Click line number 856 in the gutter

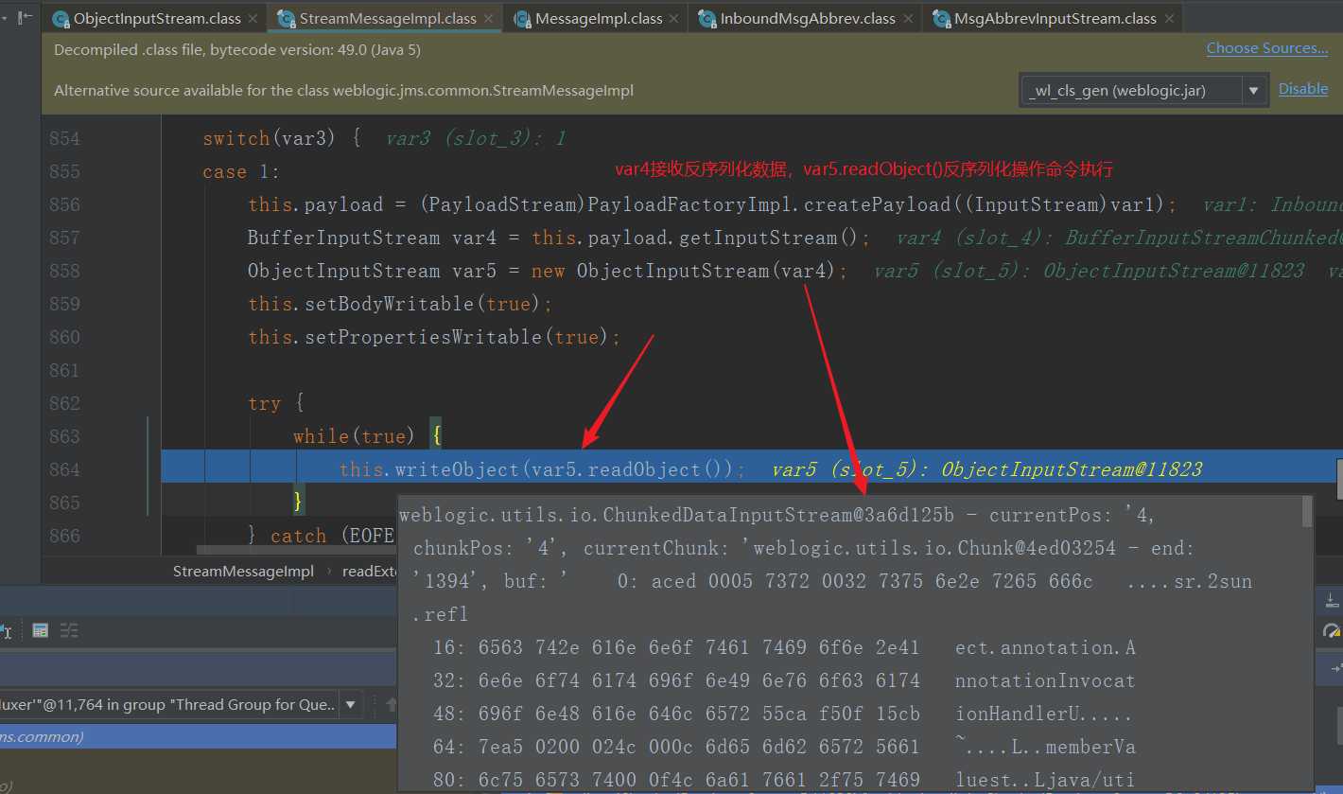pos(64,204)
